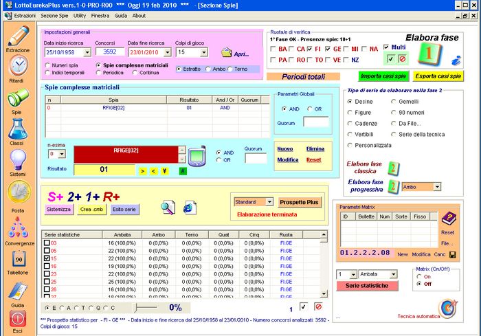Open the Ritardi clock icon

(x=18, y=66)
